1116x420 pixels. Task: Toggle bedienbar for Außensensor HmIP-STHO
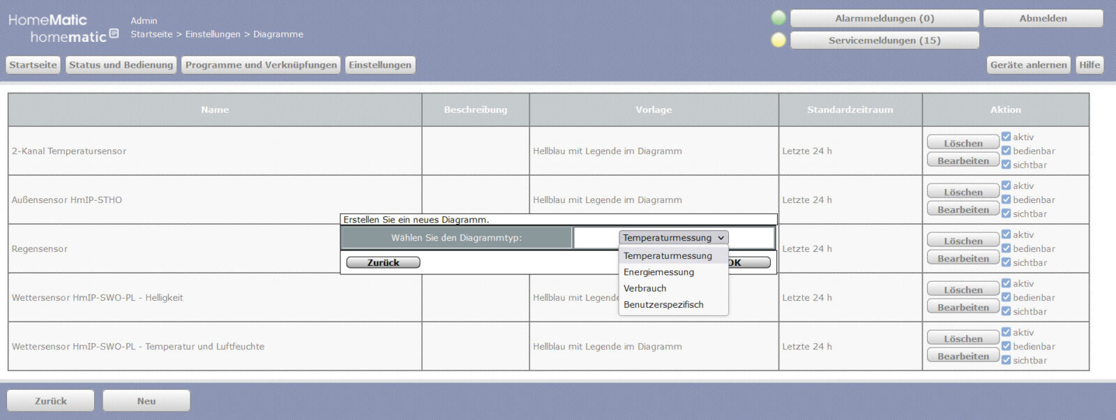click(x=1006, y=200)
